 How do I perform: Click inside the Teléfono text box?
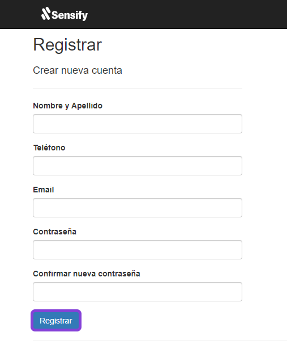[x=138, y=166]
